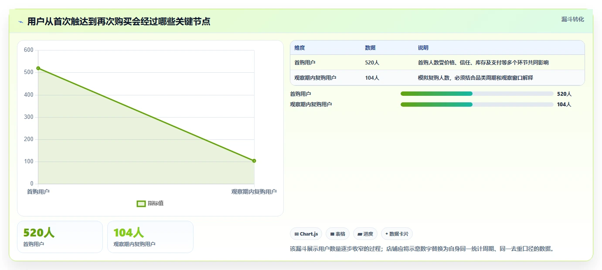Click the 300 y-axis tick label
Image resolution: width=602 pixels, height=270 pixels.
[29, 117]
